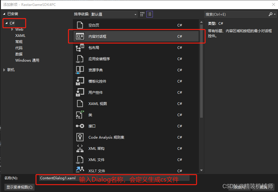Click the 应用安装程序 template icon

pos(80,59)
